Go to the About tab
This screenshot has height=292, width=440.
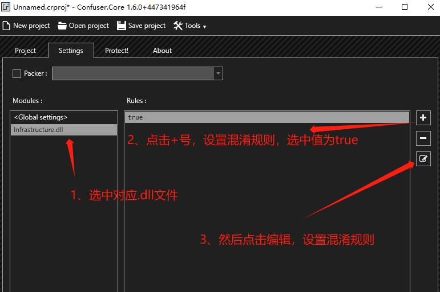tap(162, 51)
